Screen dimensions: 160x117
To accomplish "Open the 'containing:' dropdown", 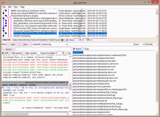I will click(54, 44).
